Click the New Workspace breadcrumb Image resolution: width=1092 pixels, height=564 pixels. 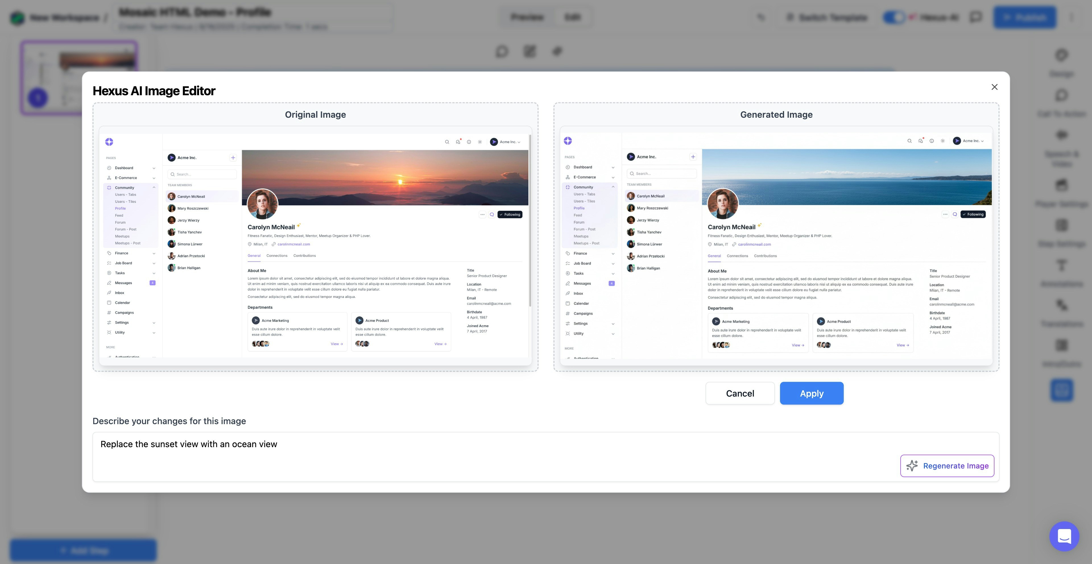65,18
